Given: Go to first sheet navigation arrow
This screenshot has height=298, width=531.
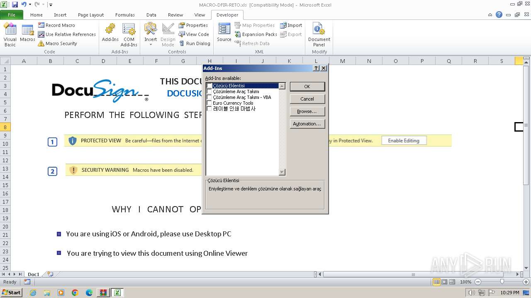Looking at the screenshot, I should click(4, 274).
